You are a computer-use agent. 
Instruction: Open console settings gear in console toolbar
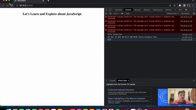tap(194, 13)
